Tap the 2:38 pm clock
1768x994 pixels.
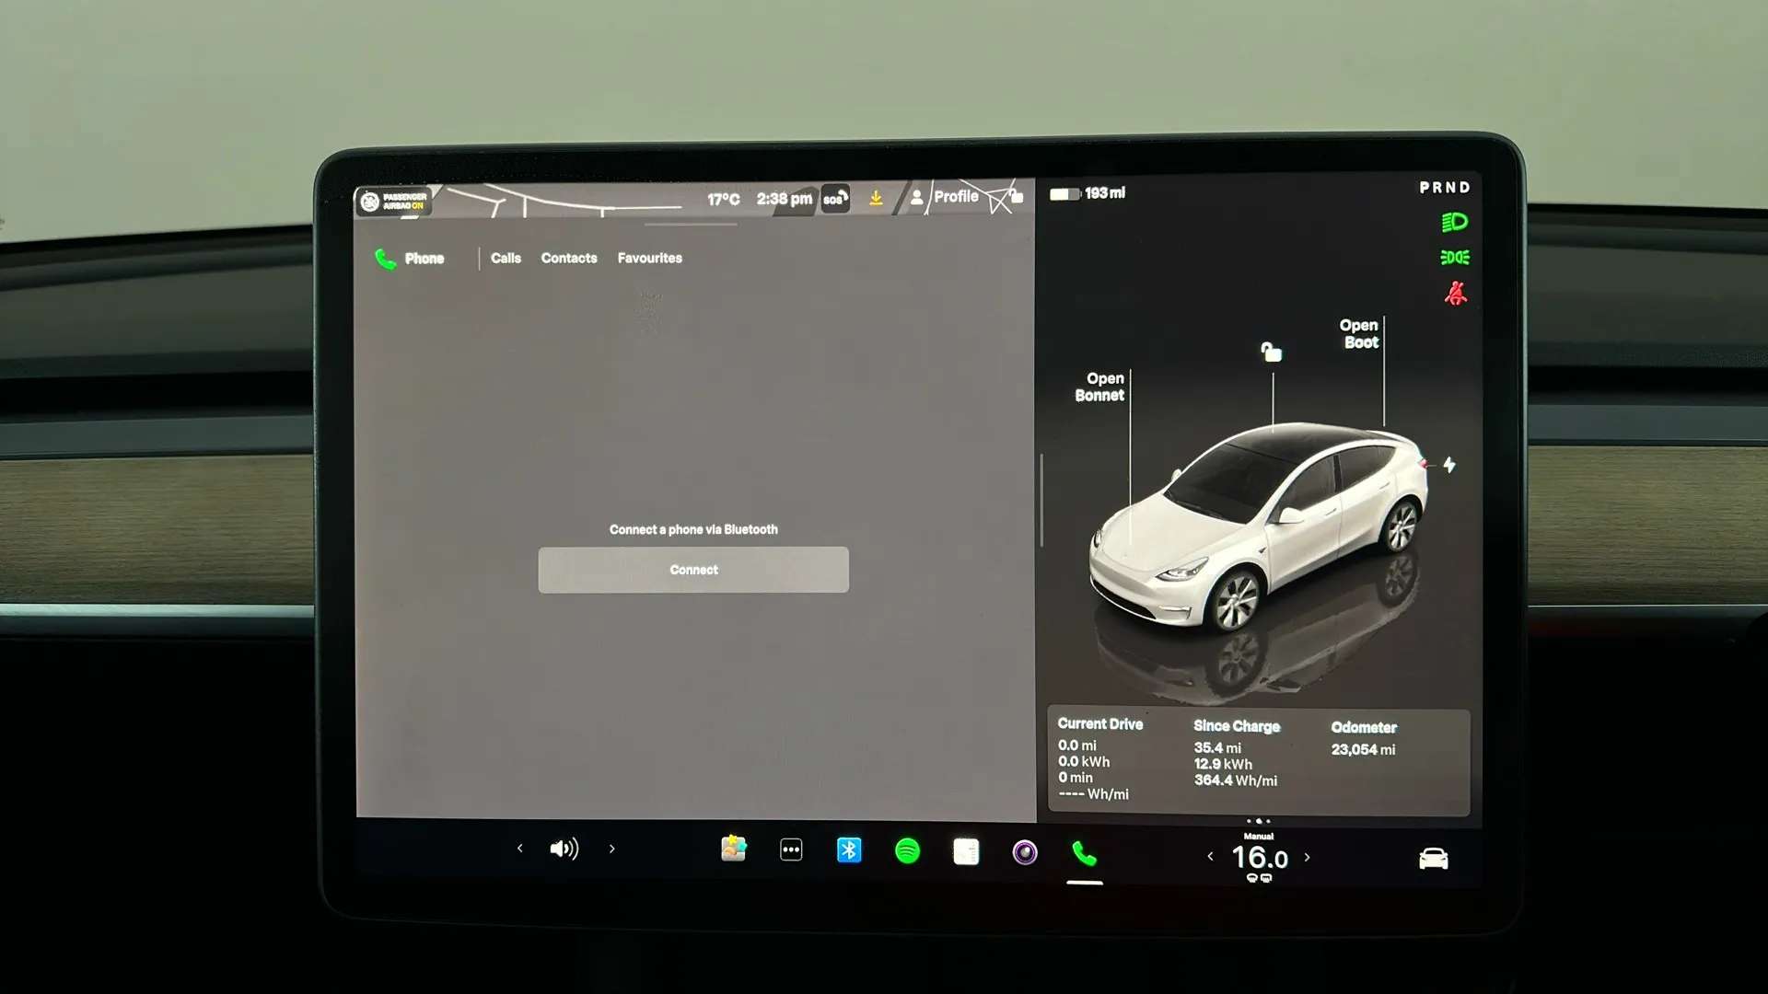tap(784, 199)
